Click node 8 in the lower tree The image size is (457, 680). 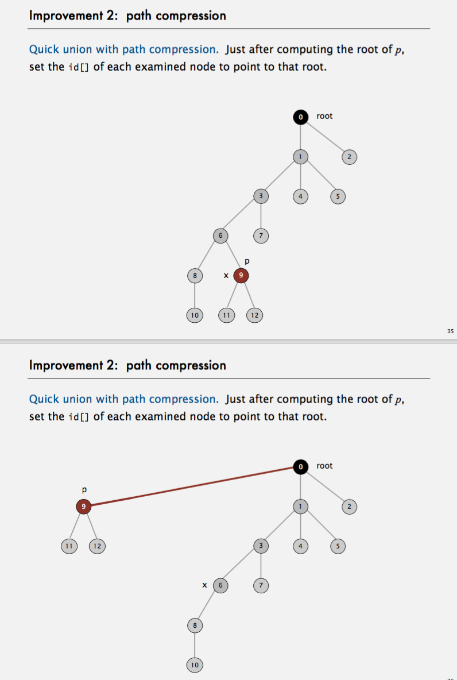(195, 625)
